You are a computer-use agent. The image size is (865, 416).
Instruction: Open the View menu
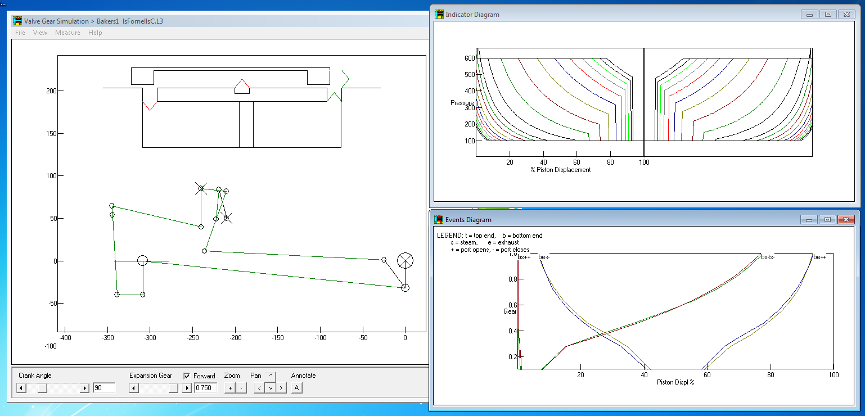click(x=40, y=33)
